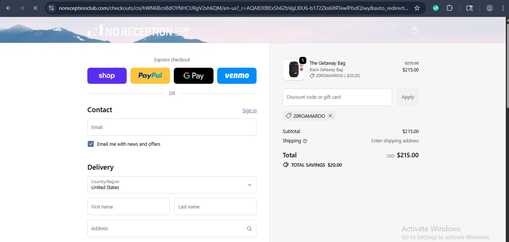Image resolution: width=509 pixels, height=242 pixels.
Task: Open the media/tab search toolbar icon
Action: 470,8
